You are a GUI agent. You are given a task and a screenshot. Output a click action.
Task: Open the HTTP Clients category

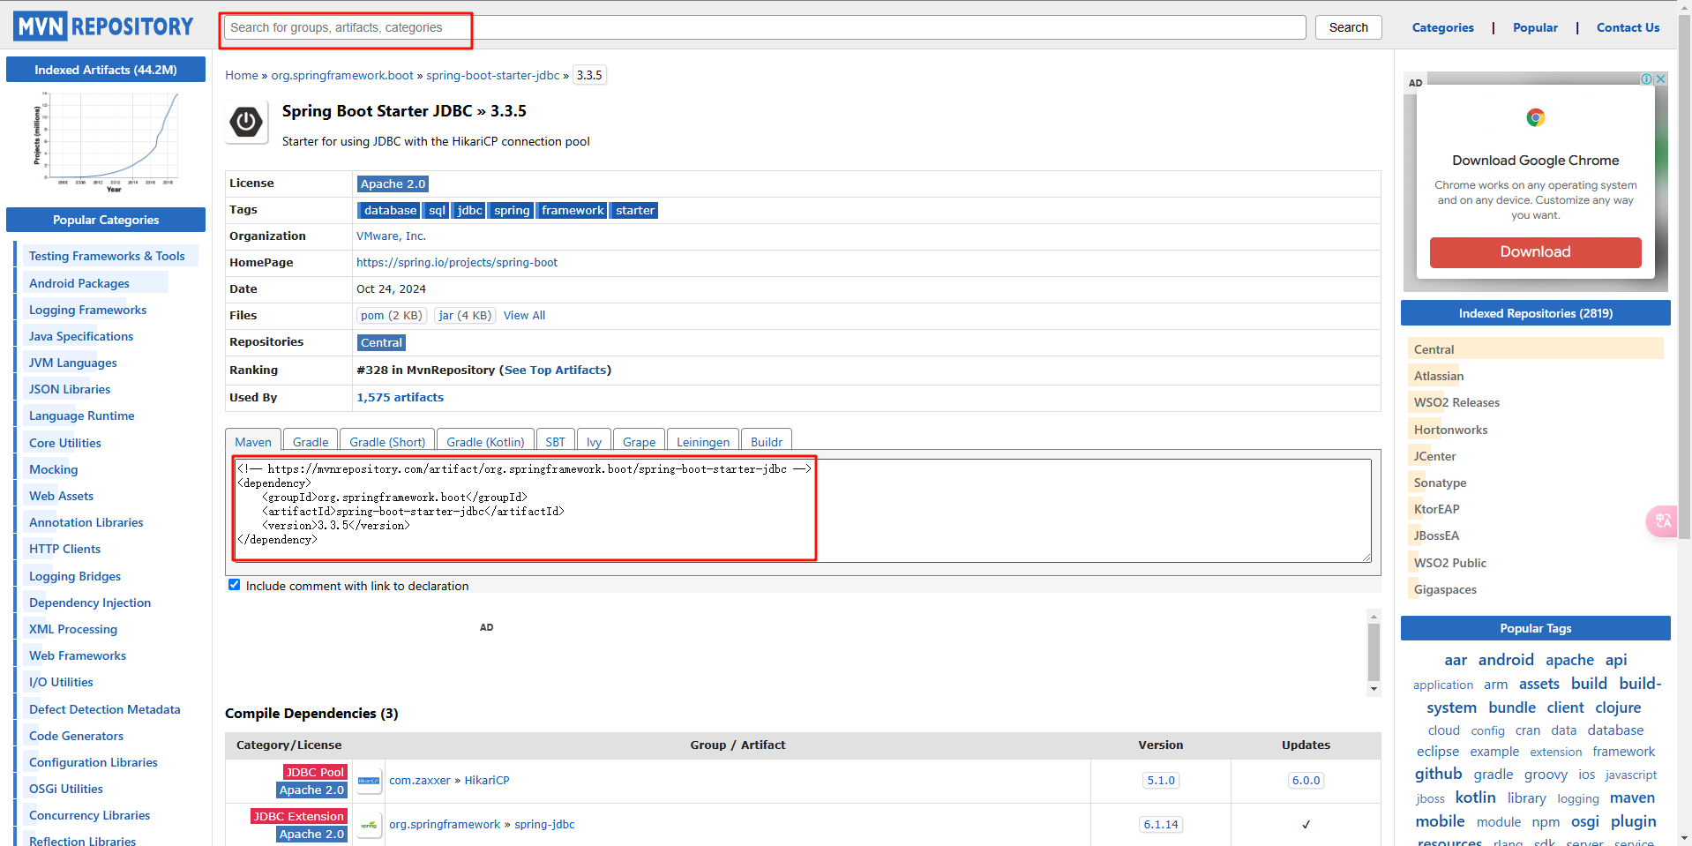pyautogui.click(x=64, y=549)
